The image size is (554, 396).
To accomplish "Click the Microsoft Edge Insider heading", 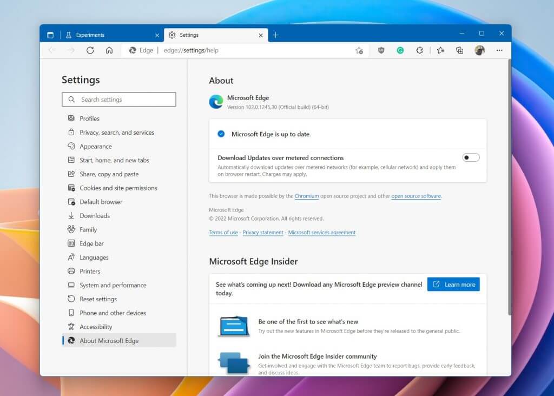I will click(253, 261).
